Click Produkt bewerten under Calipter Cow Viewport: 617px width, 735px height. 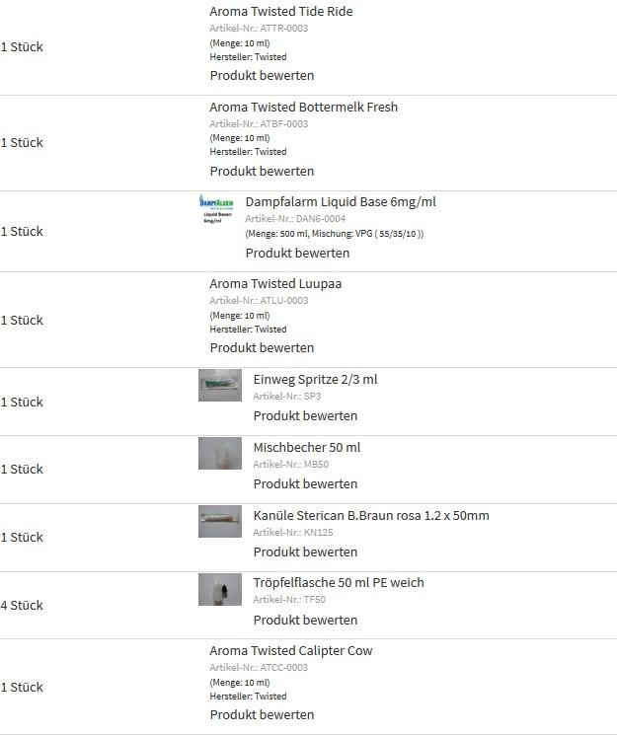click(x=262, y=715)
